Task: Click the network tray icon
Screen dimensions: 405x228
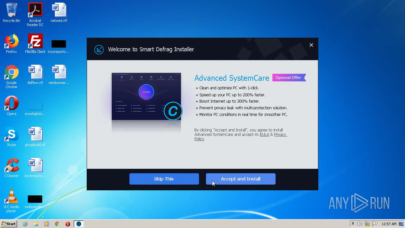Action: (x=367, y=224)
